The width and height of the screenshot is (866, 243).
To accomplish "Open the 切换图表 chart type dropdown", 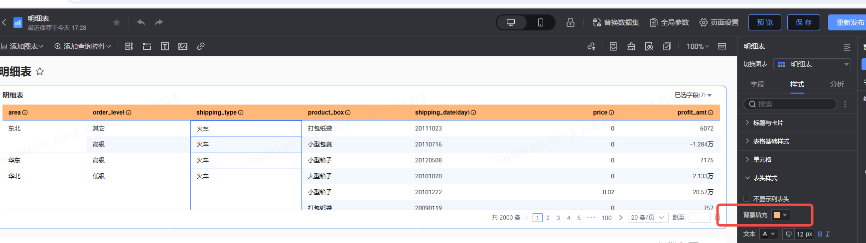I will click(x=812, y=64).
